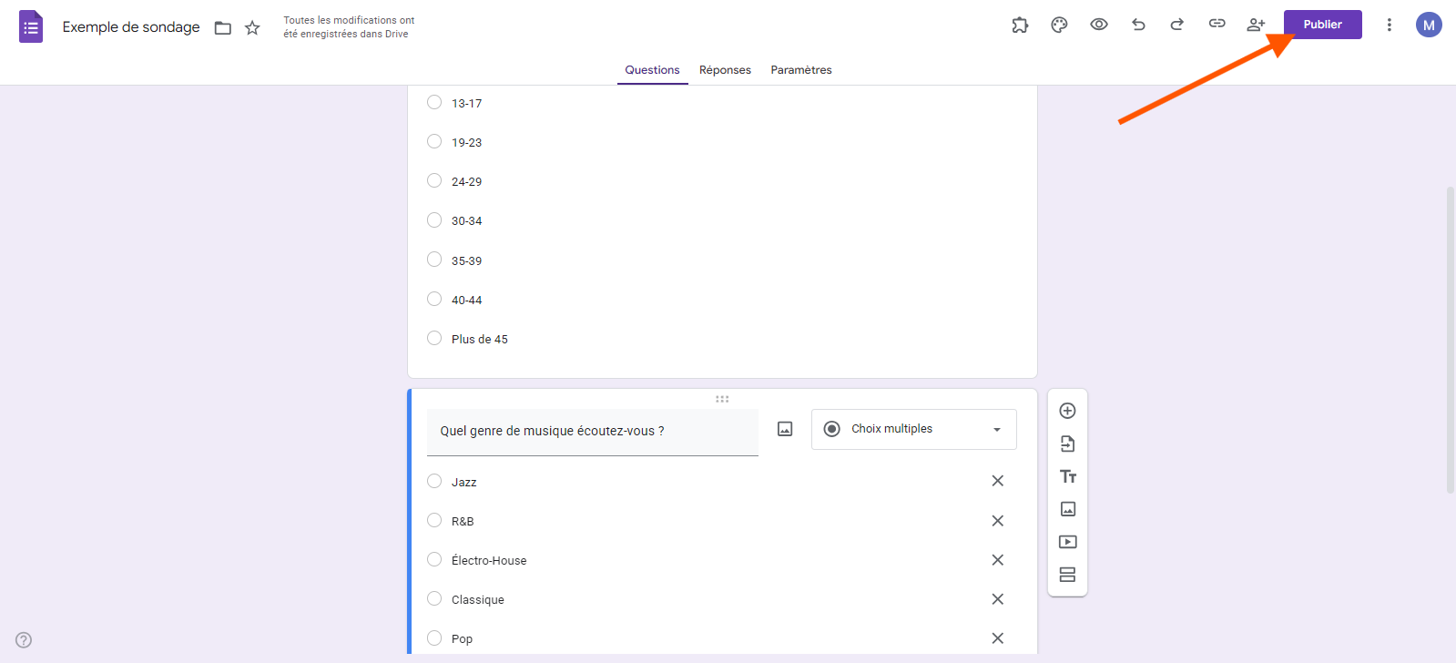Edit the music genre question title field
Viewport: 1456px width, 663px height.
click(x=592, y=431)
